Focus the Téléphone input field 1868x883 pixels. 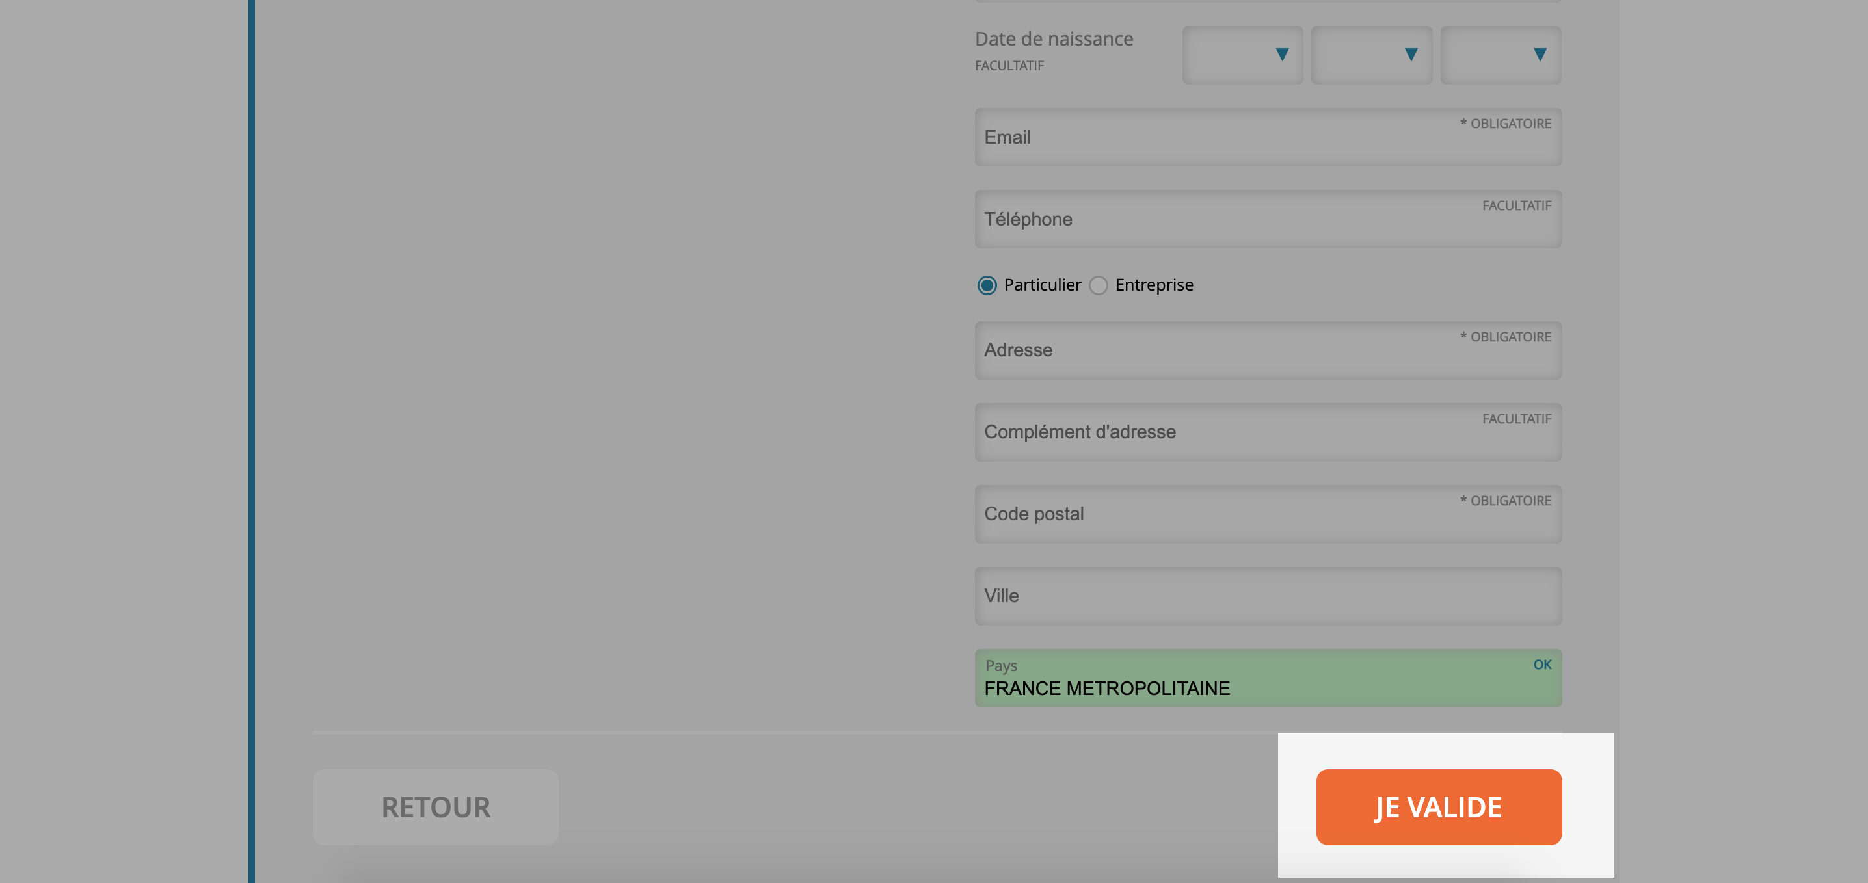pos(1268,219)
